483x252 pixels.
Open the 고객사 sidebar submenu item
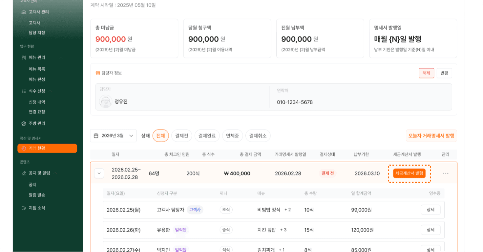point(34,23)
